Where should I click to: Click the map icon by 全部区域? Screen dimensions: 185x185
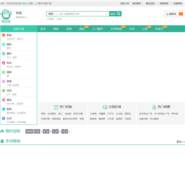(x=105, y=107)
